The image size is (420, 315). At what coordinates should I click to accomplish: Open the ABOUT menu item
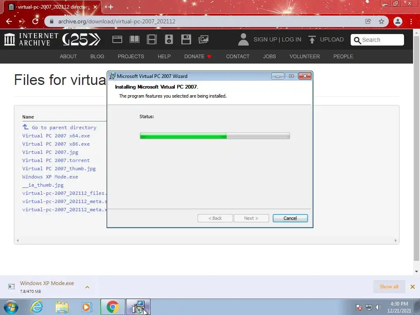[x=68, y=57]
